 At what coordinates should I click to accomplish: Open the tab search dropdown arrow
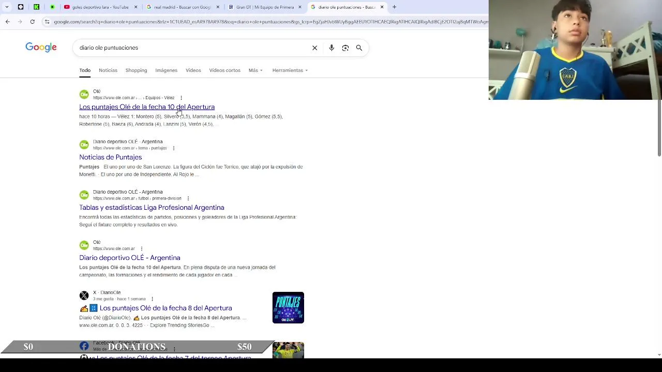[7, 7]
